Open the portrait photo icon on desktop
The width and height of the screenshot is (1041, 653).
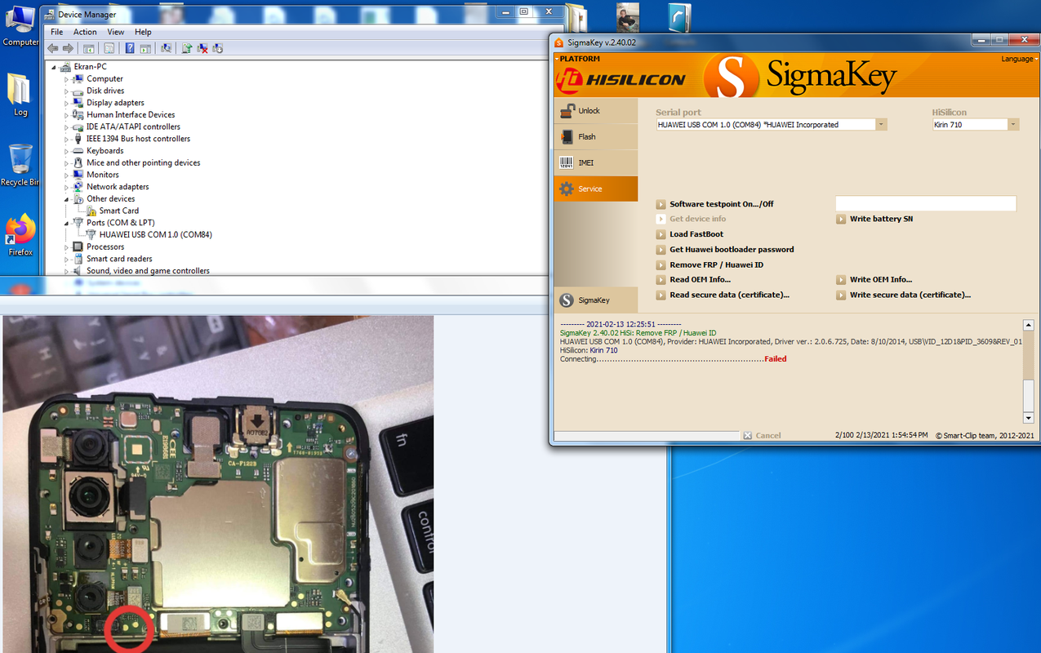click(627, 18)
